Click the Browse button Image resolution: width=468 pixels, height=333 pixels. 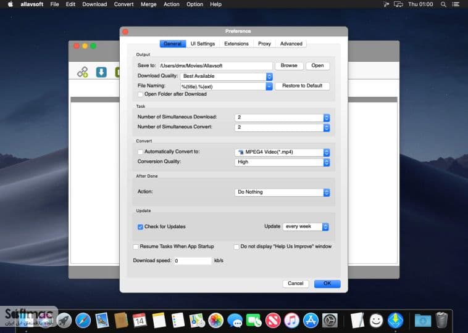click(x=289, y=65)
